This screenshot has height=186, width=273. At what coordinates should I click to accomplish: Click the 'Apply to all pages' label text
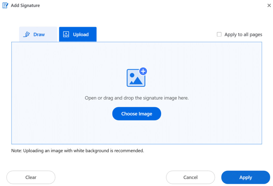pyautogui.click(x=243, y=35)
